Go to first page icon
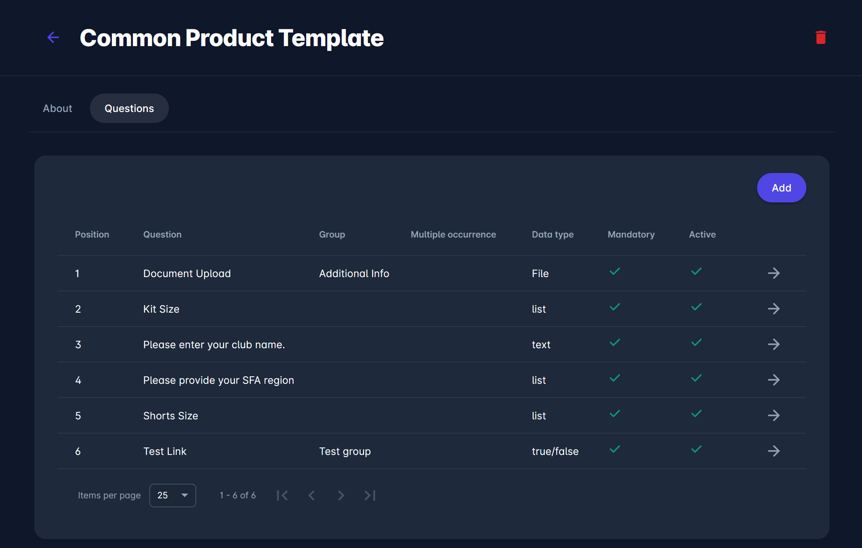 [x=283, y=495]
